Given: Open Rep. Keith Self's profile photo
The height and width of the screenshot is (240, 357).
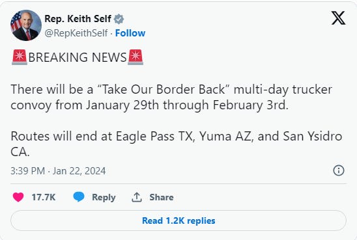Looking at the screenshot, I should click(26, 25).
